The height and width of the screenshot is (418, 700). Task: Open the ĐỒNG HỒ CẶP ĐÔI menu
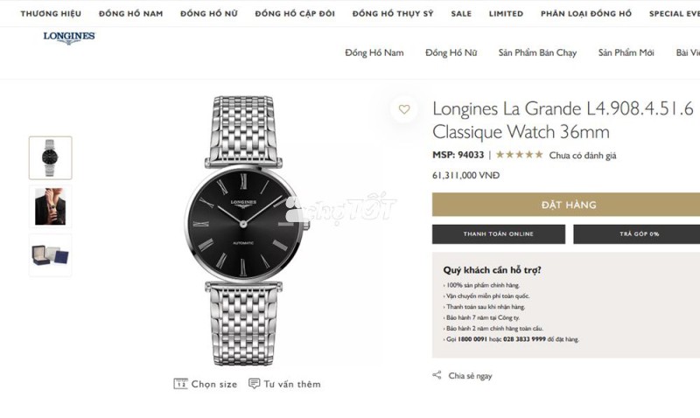coord(295,14)
